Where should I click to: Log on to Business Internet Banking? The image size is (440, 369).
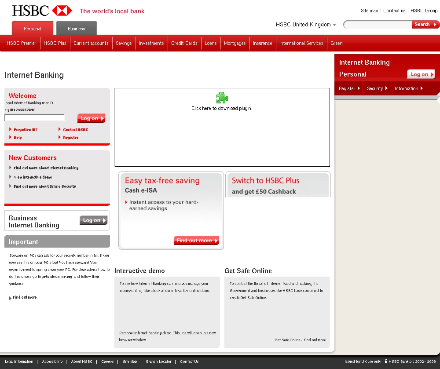93,220
